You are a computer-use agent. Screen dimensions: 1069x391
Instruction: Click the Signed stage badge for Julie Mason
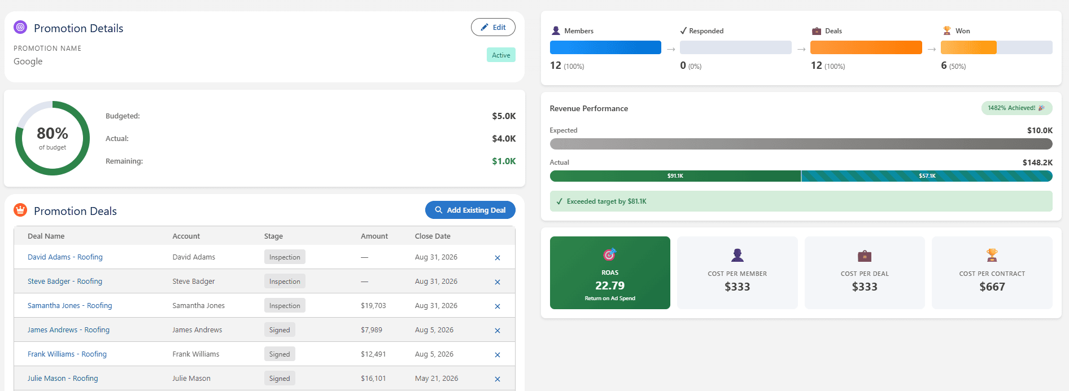coord(280,379)
